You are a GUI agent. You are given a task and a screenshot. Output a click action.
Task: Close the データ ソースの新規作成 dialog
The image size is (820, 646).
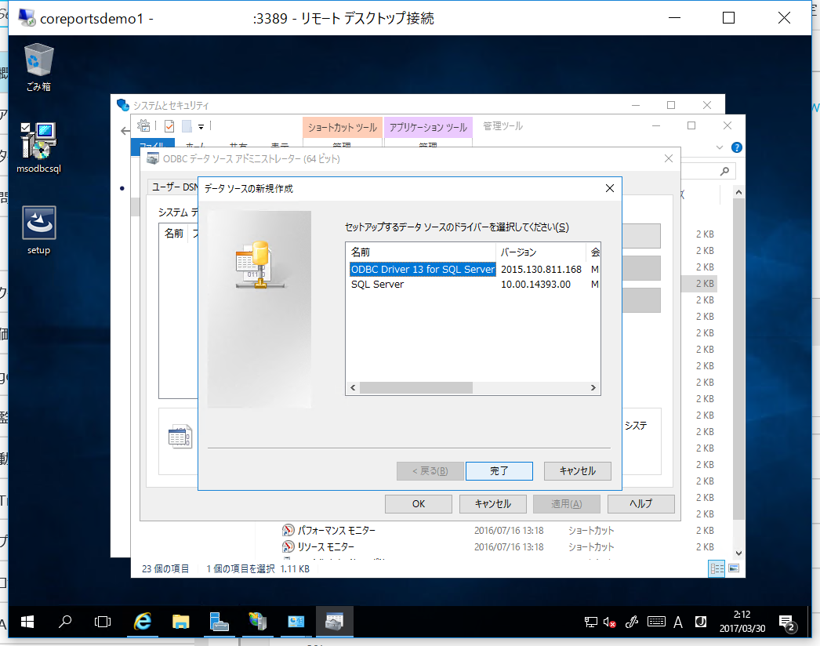pos(610,188)
